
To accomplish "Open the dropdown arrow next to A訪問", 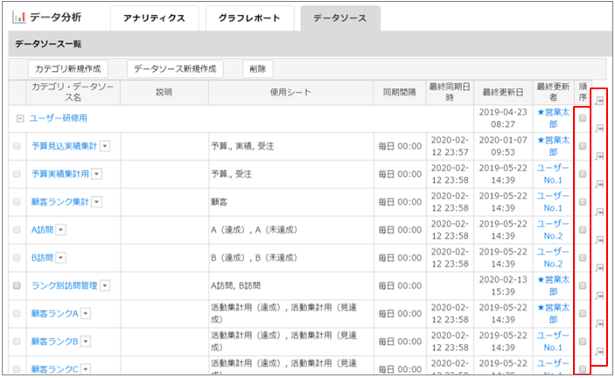I will click(x=60, y=230).
